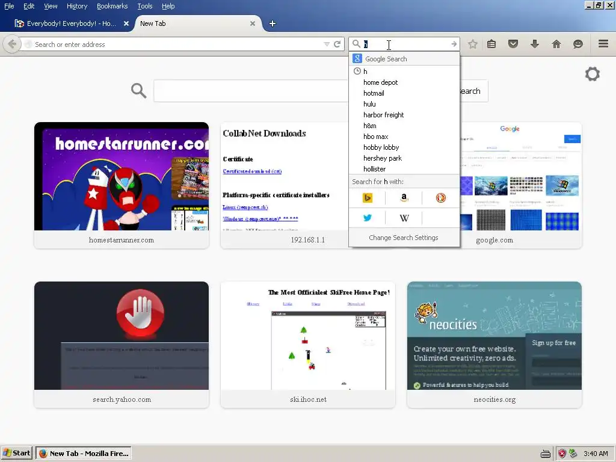Search with Bing engine icon
This screenshot has width=616, height=462.
pos(368,198)
